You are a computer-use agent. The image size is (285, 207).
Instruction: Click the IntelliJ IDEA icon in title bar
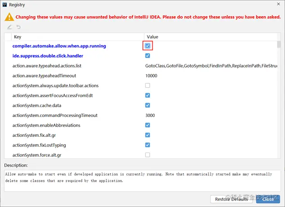[x=5, y=4]
